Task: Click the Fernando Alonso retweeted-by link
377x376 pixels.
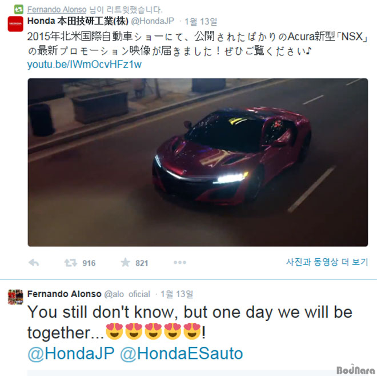Action: click(x=57, y=10)
